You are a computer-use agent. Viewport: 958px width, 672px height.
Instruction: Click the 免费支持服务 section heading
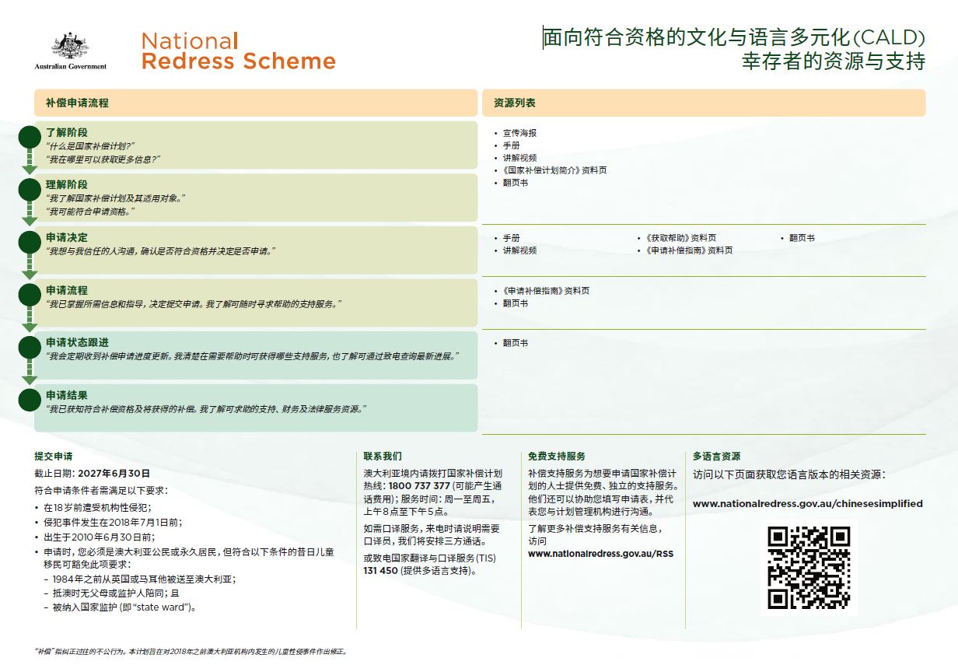coord(557,457)
